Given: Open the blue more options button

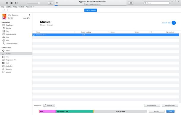Looking at the screenshot, I should point(174,23).
